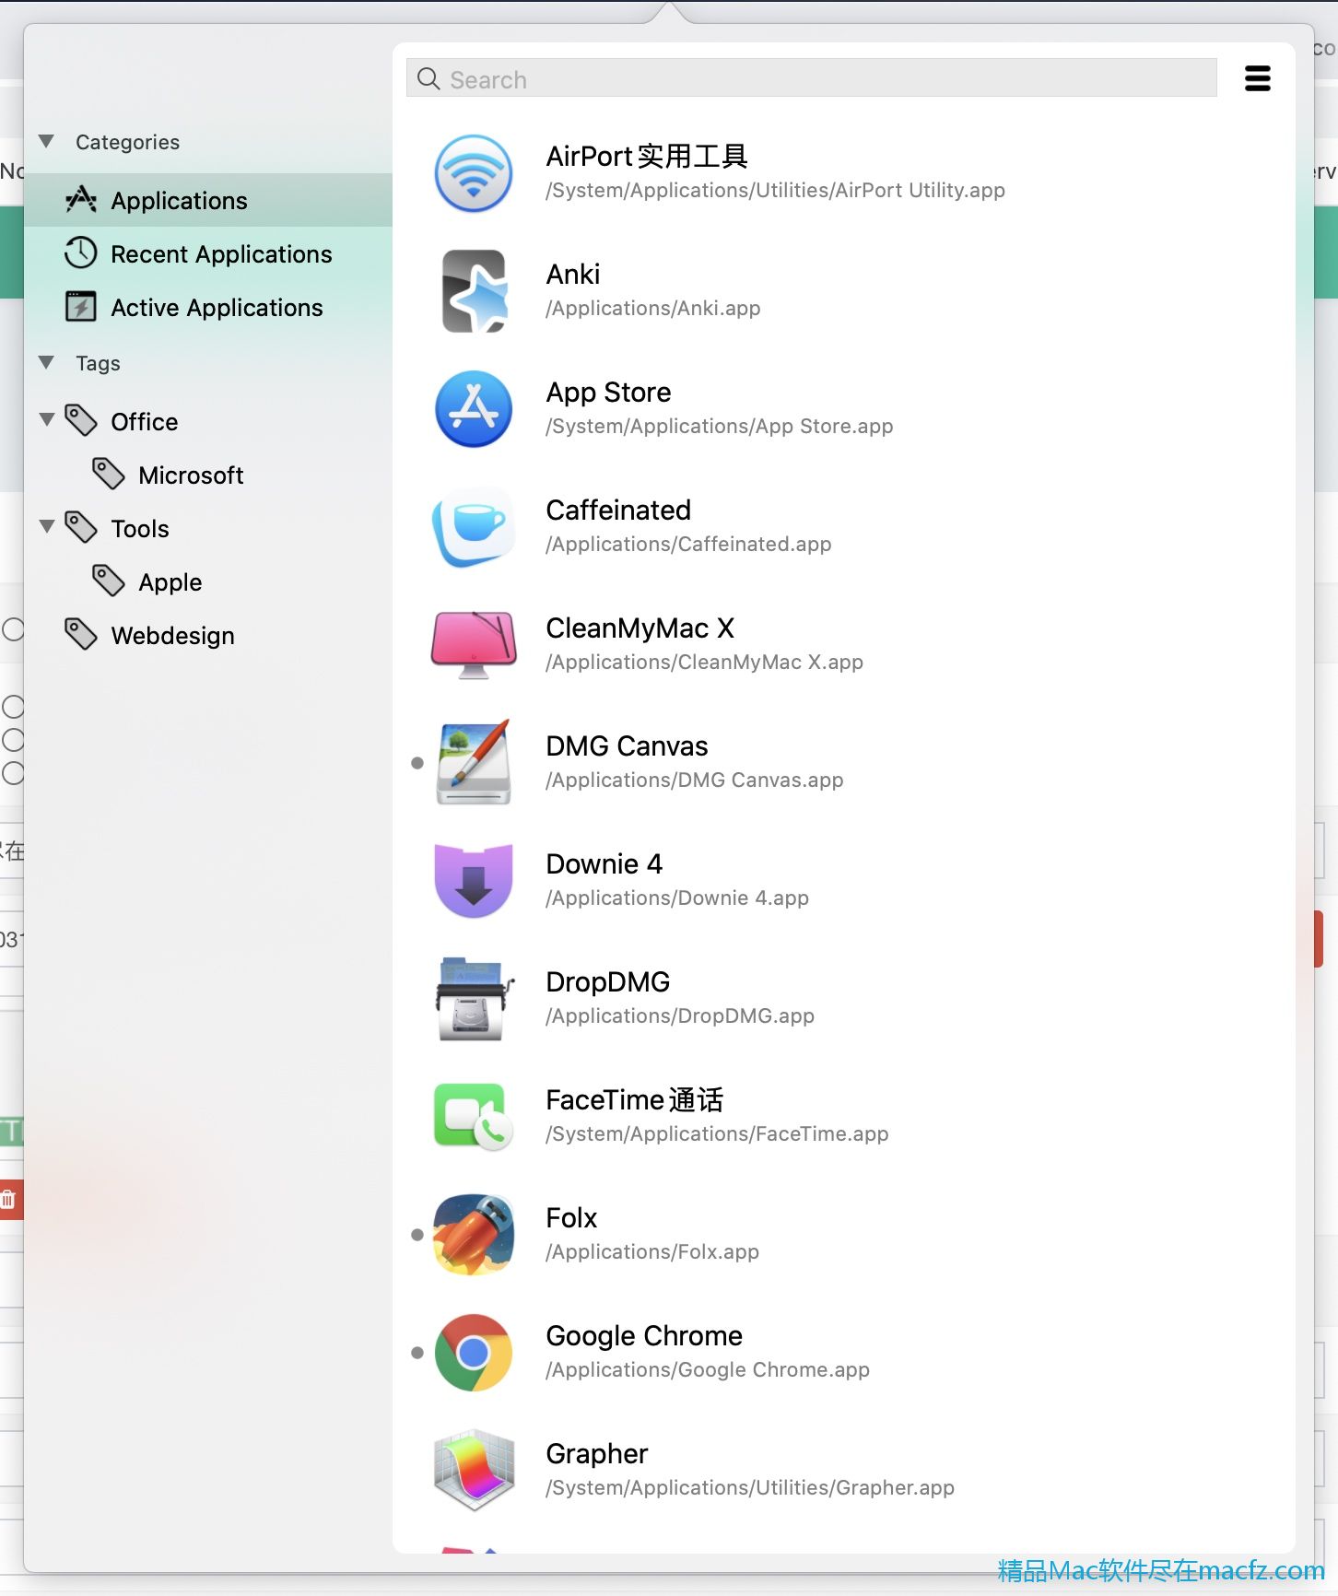Viewport: 1338px width, 1596px height.
Task: Click the running-app dot beside DMG Canvas
Action: tap(417, 763)
